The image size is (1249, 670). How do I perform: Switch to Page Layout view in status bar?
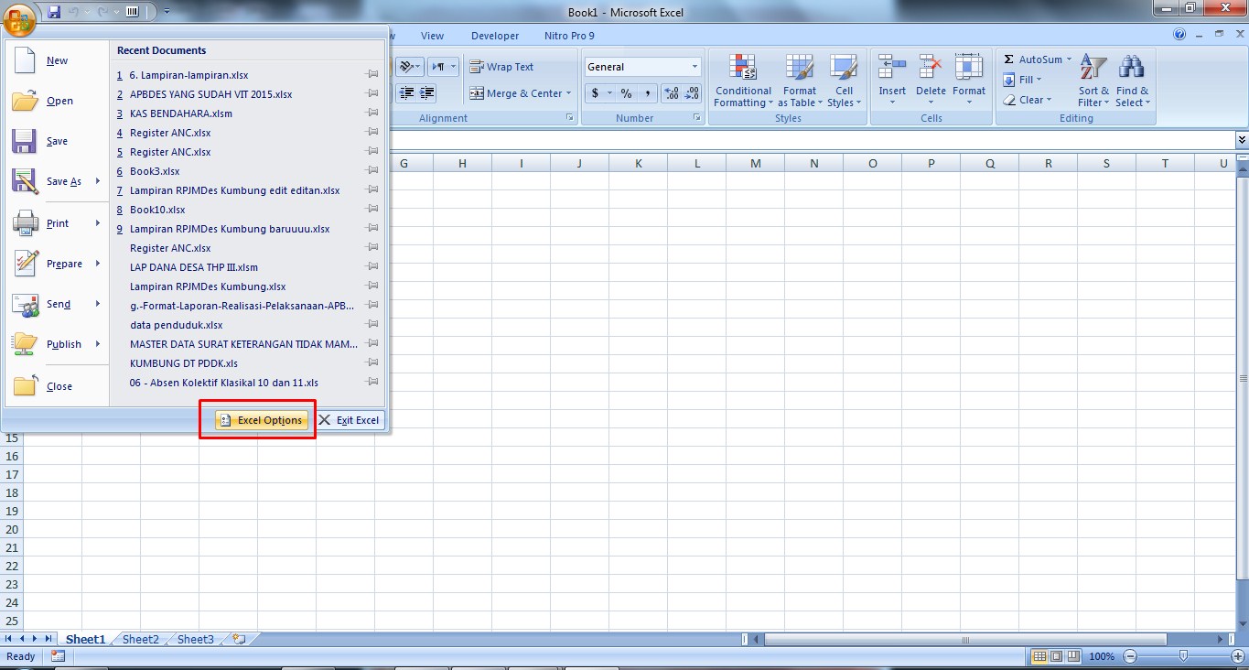click(1056, 656)
